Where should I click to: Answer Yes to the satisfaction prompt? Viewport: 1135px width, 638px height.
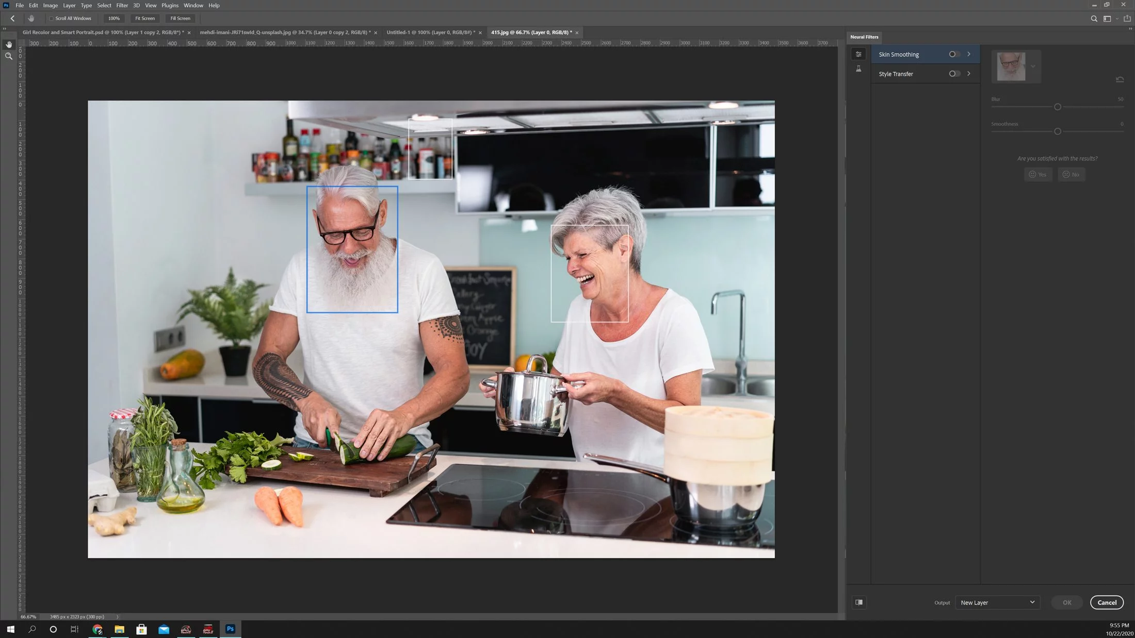click(x=1038, y=175)
